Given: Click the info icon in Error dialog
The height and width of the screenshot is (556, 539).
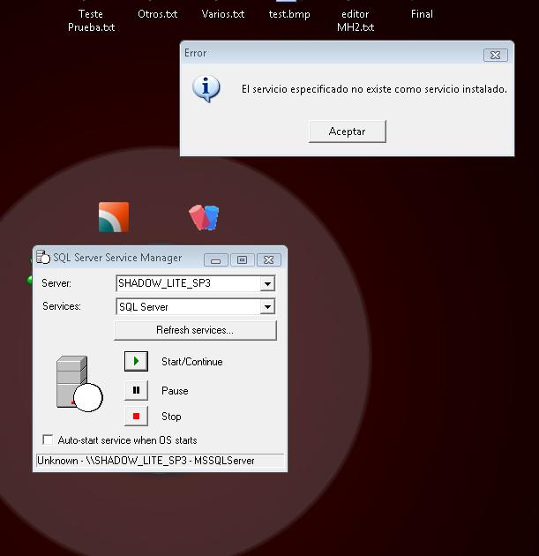Looking at the screenshot, I should (206, 88).
